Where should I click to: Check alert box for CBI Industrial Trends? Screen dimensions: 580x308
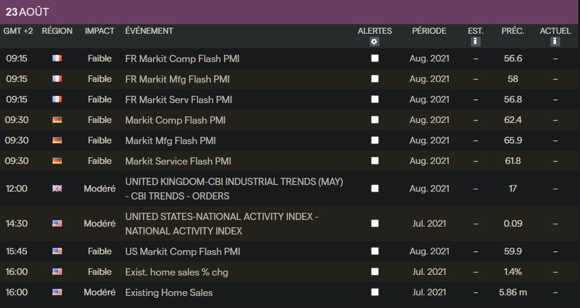tap(375, 189)
